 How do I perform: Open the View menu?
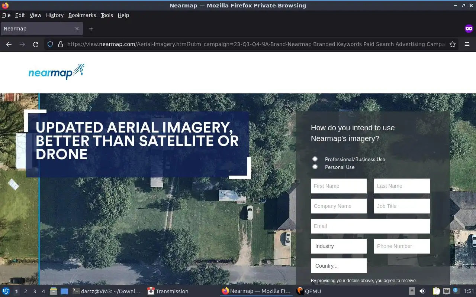[x=35, y=15]
